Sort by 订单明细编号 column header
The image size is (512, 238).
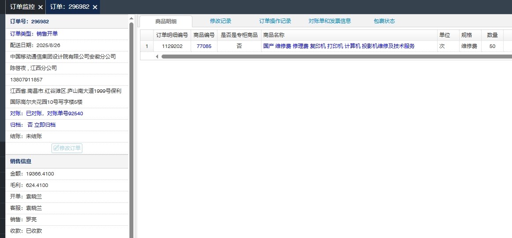click(x=172, y=35)
